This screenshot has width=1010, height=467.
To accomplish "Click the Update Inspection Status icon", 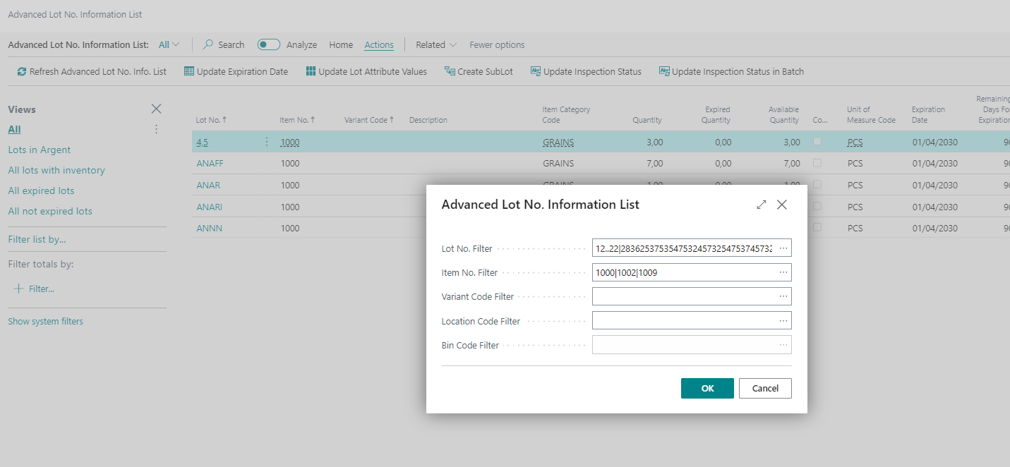I will [x=536, y=71].
